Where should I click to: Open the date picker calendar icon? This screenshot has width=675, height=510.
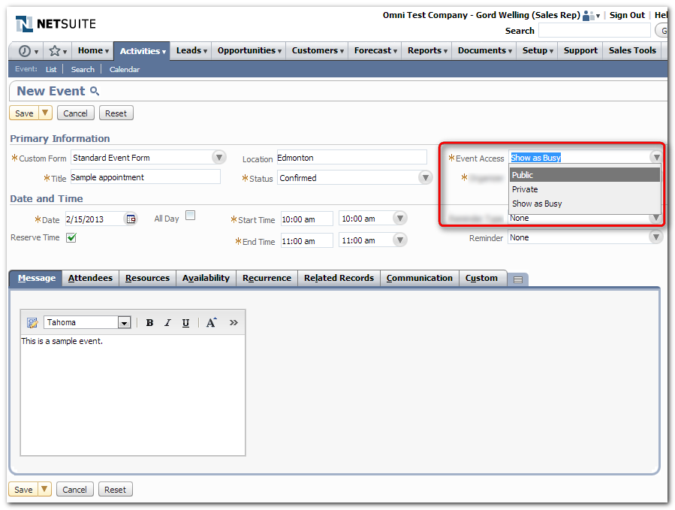(x=131, y=219)
